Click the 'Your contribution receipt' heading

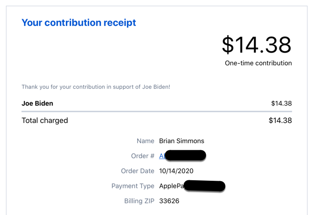coord(78,23)
